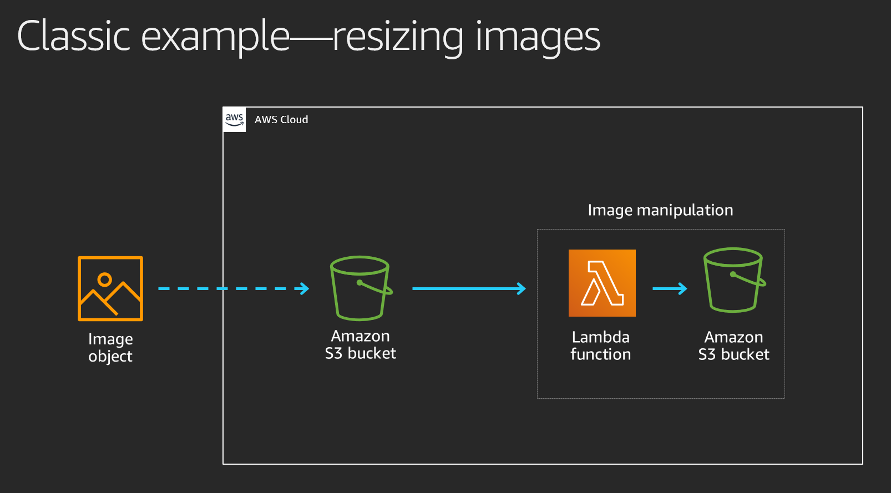The image size is (891, 493).
Task: Click the 'Lambda function' label
Action: (601, 345)
